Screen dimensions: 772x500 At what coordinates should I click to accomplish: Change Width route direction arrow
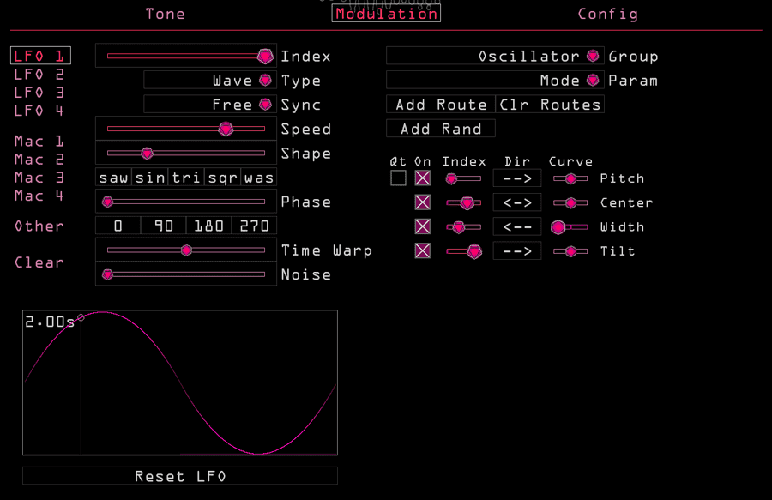tap(517, 226)
